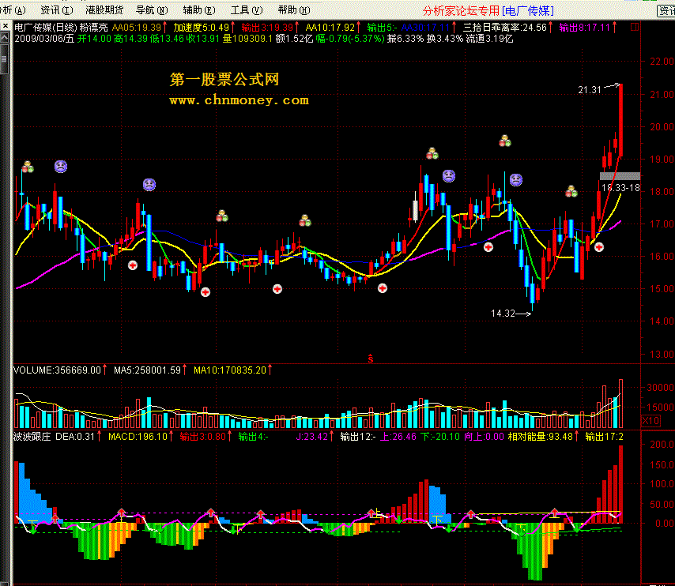Click the rightmost purple sad-face signal icon

pos(516,179)
